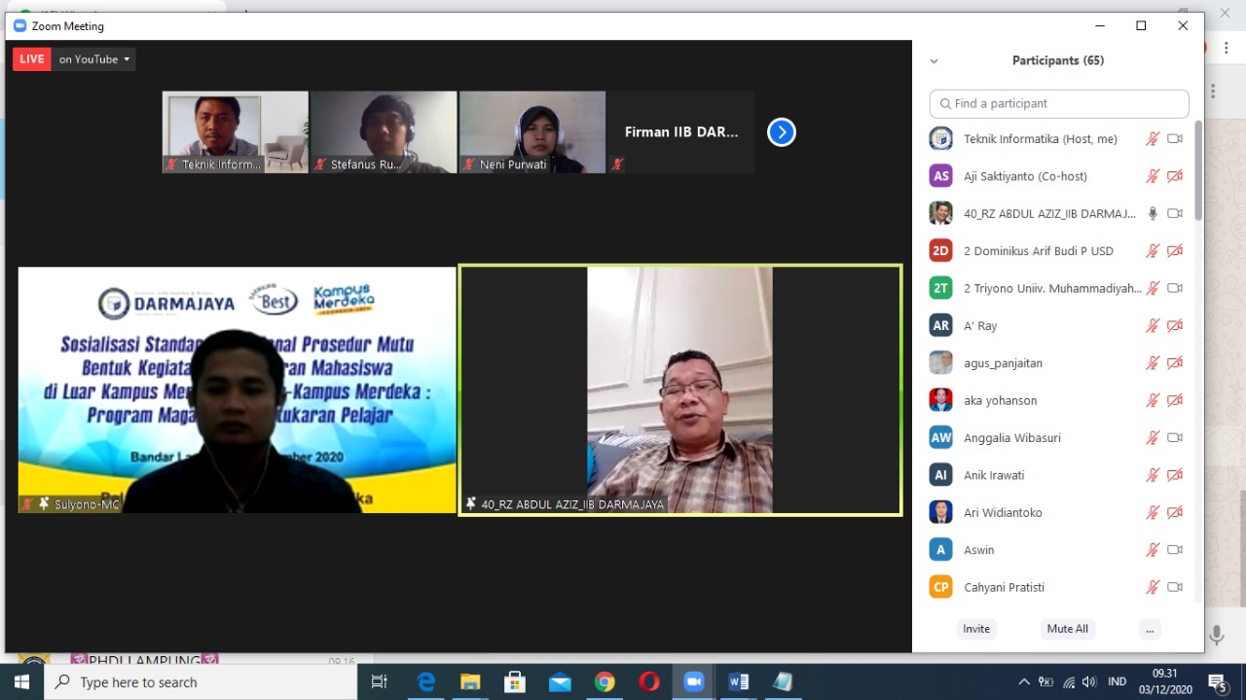Open Task View from the taskbar
Screen dimensions: 1246x700
click(x=380, y=682)
